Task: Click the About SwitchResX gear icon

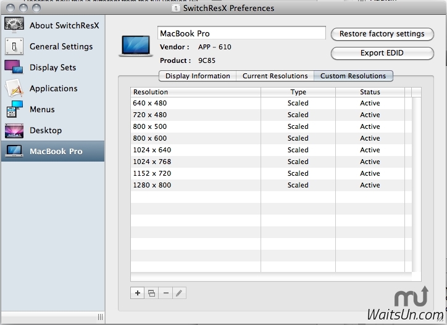Action: (x=14, y=25)
